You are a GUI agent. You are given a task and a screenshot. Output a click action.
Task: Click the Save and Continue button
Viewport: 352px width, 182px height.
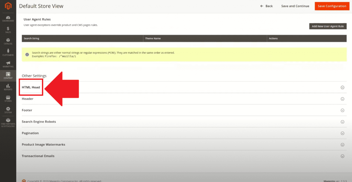[x=295, y=6]
